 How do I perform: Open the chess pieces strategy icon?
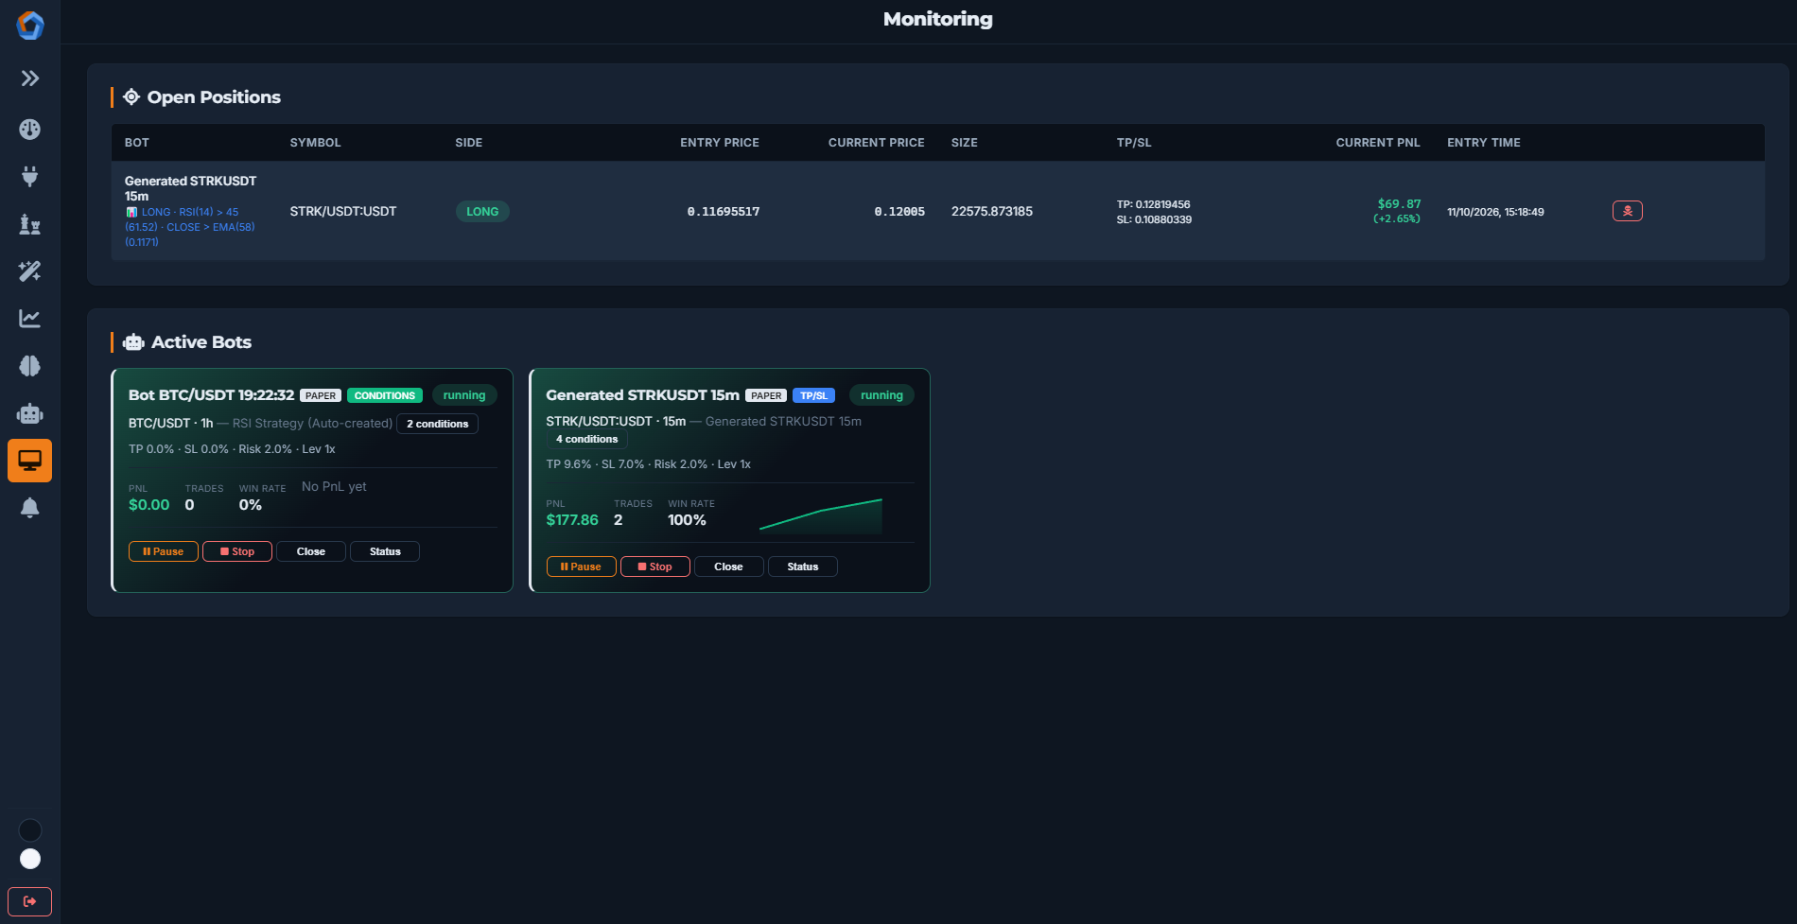(x=30, y=224)
